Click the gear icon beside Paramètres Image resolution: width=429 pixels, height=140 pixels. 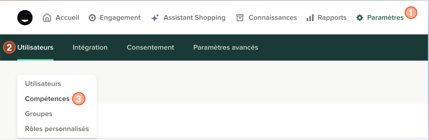[x=360, y=18]
